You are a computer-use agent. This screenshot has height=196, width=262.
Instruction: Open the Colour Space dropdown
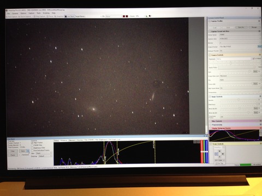tap(240, 35)
